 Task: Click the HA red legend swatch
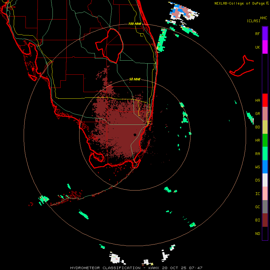coord(265,100)
